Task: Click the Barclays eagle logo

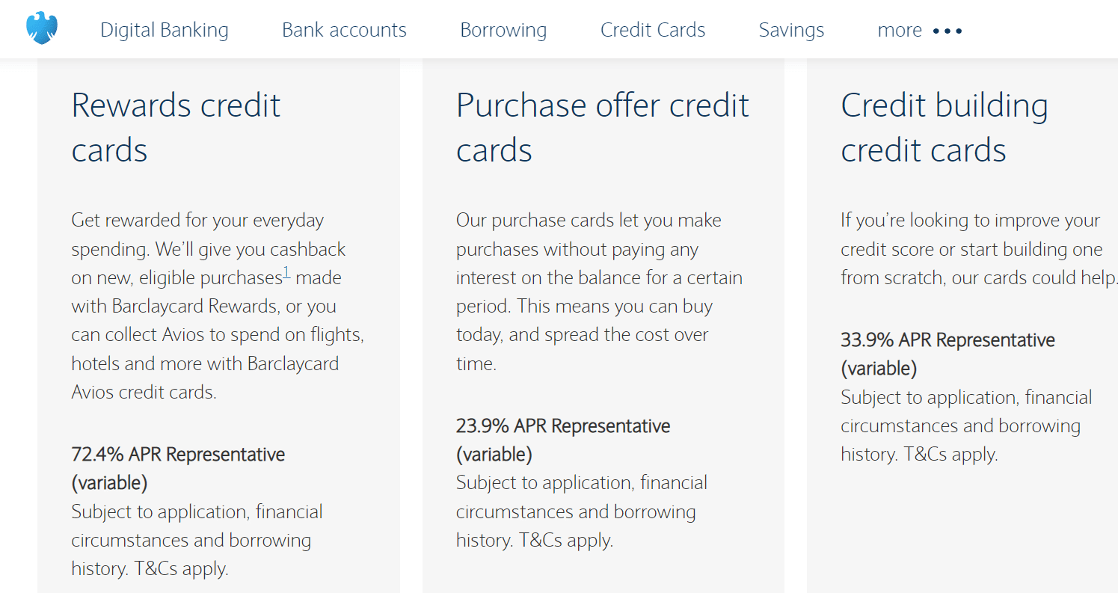Action: click(x=42, y=29)
